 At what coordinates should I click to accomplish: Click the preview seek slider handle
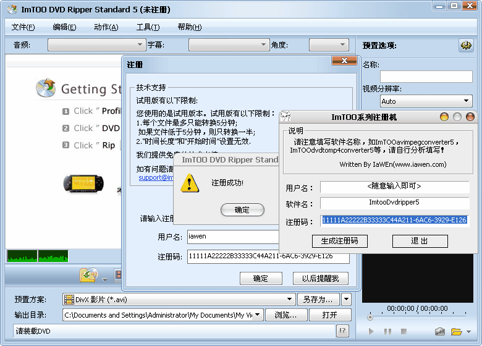(370, 317)
